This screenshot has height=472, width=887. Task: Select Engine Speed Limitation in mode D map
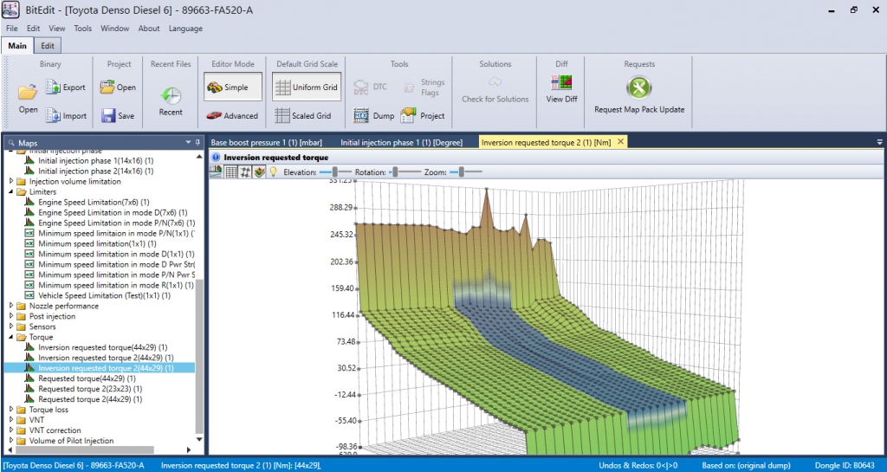click(113, 212)
